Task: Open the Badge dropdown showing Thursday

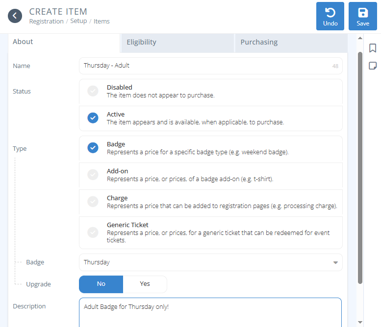Action: click(x=211, y=262)
